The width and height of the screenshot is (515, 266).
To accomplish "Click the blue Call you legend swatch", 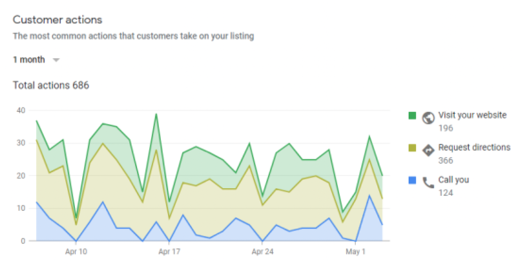I will click(x=412, y=180).
